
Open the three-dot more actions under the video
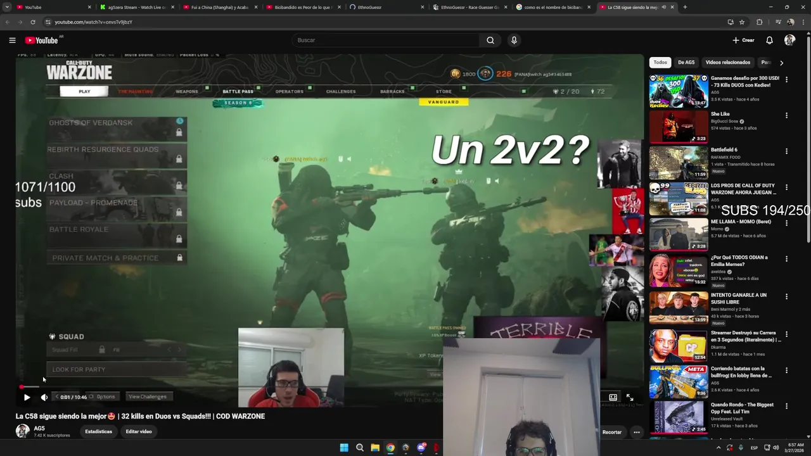(637, 432)
